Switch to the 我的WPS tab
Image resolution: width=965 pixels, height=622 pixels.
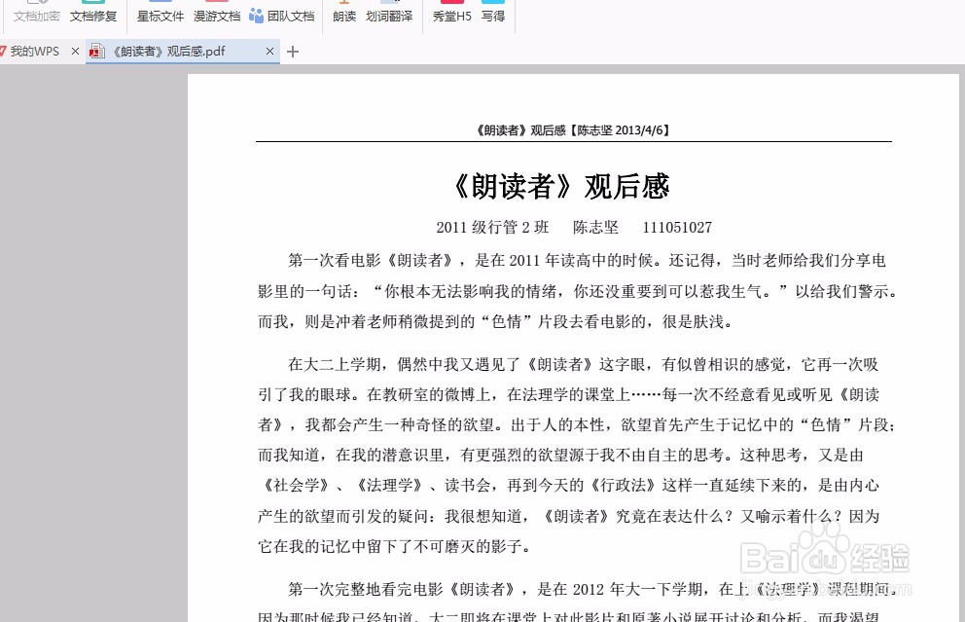34,52
